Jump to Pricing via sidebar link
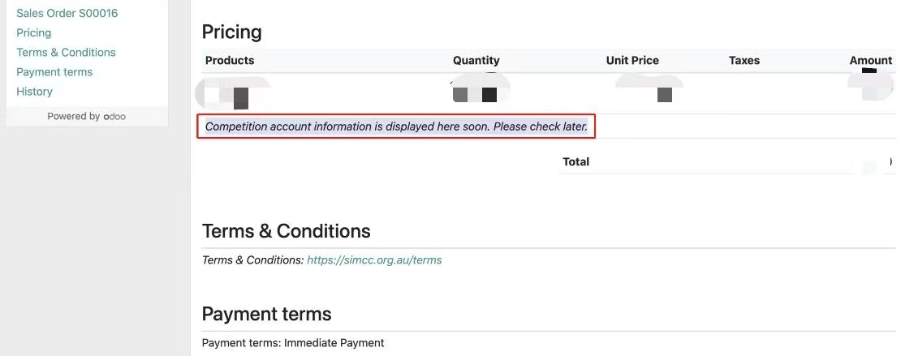This screenshot has height=356, width=901. [x=34, y=32]
